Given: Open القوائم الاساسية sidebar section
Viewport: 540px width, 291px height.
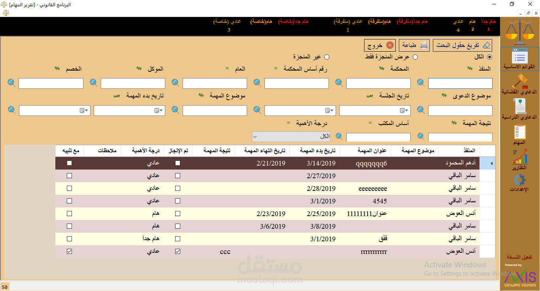Looking at the screenshot, I should pos(519,59).
